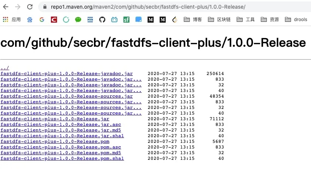
Task: Open the 应用 apps grid shortcut
Action: 12,20
